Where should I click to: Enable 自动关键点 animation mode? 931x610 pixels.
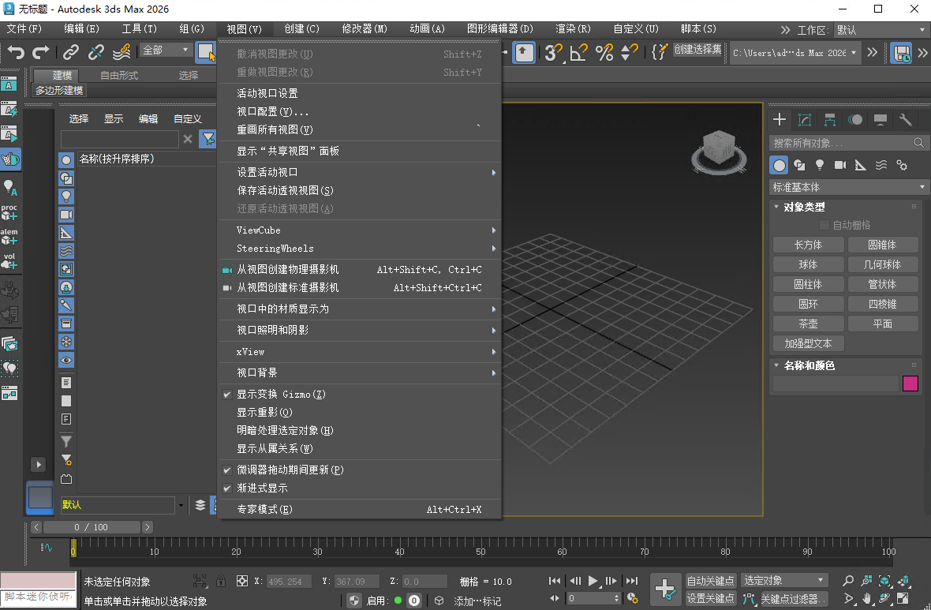pyautogui.click(x=710, y=581)
